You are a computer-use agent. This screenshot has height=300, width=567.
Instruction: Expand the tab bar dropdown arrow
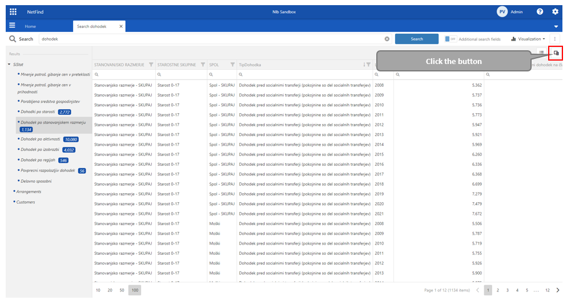[556, 27]
